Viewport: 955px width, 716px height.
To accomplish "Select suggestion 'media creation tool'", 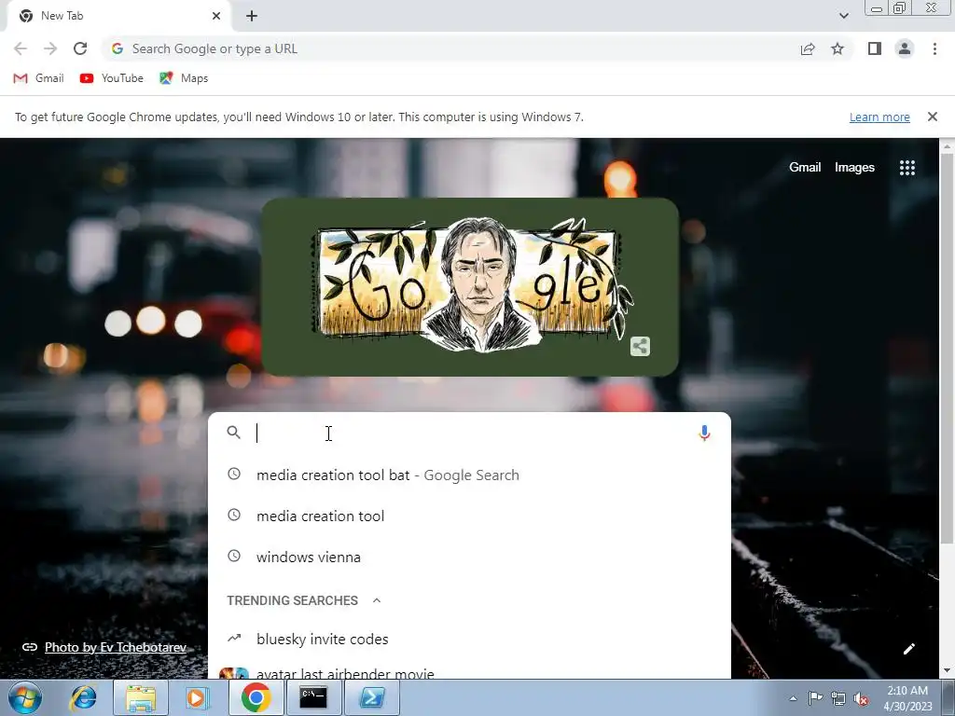I will point(469,516).
